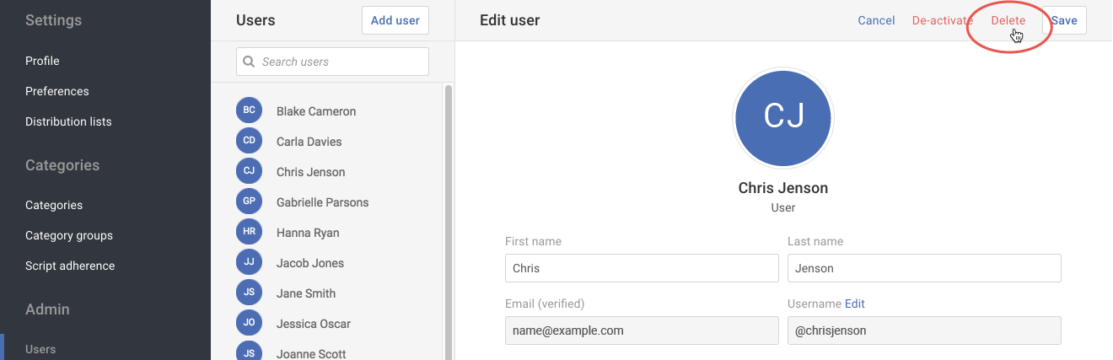Click Jane Smith's JS avatar icon

[x=249, y=293]
